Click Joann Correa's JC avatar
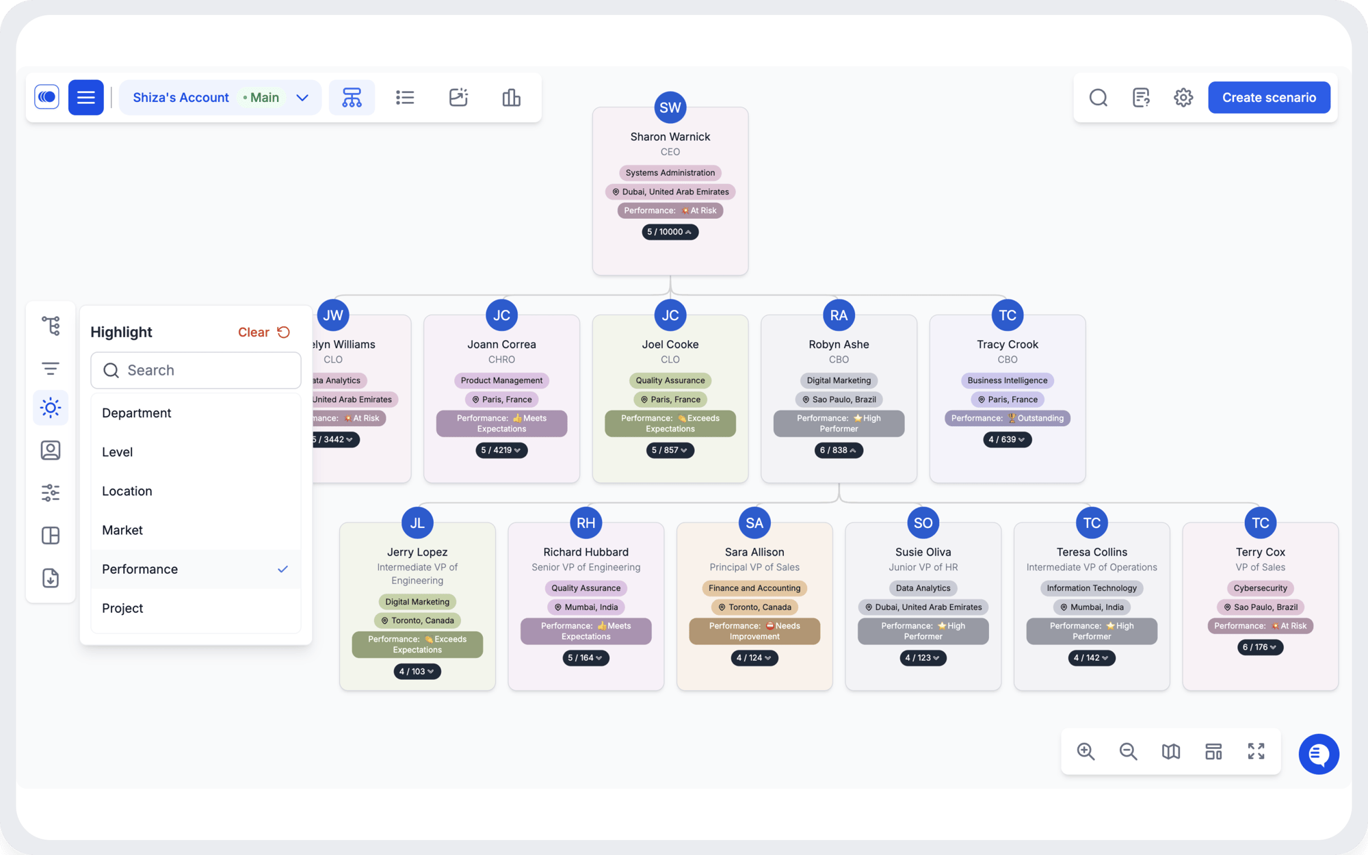The image size is (1368, 855). click(x=501, y=315)
